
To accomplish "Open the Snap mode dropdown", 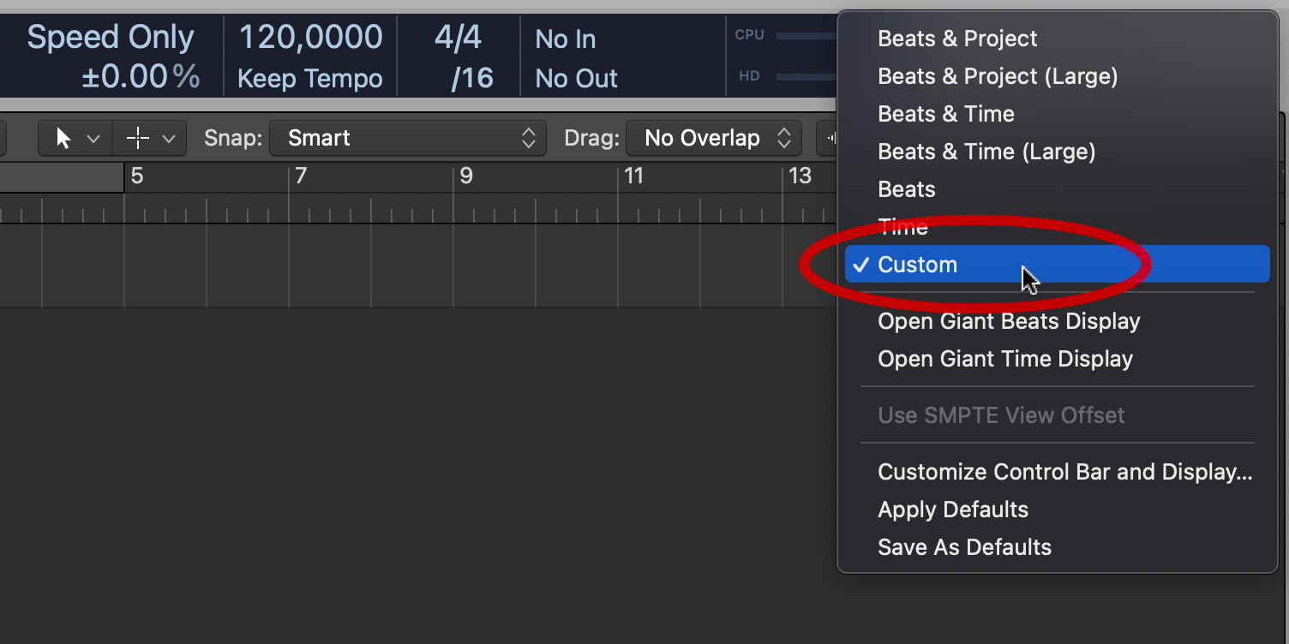I will click(x=408, y=138).
